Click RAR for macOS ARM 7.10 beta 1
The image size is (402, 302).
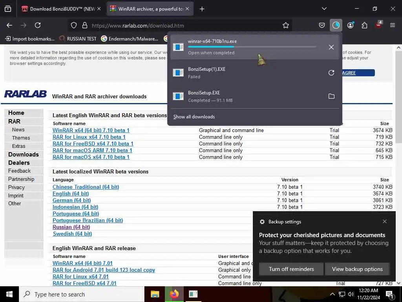tap(92, 150)
